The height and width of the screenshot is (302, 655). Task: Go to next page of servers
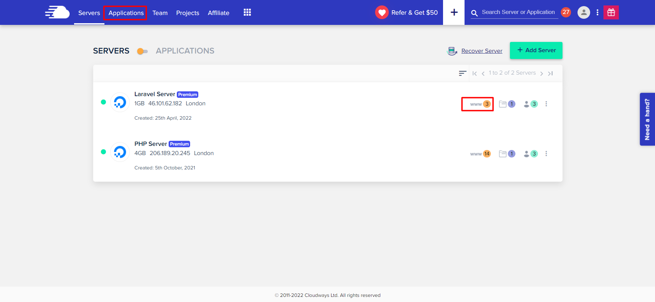(x=541, y=73)
